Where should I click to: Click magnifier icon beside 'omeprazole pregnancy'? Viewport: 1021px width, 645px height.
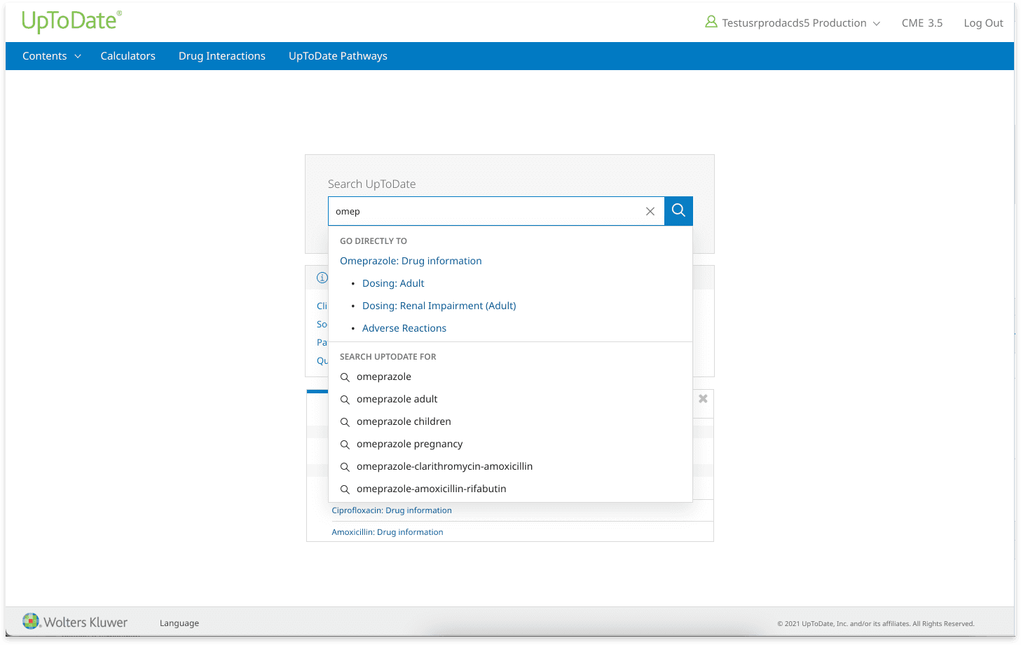[x=345, y=444]
